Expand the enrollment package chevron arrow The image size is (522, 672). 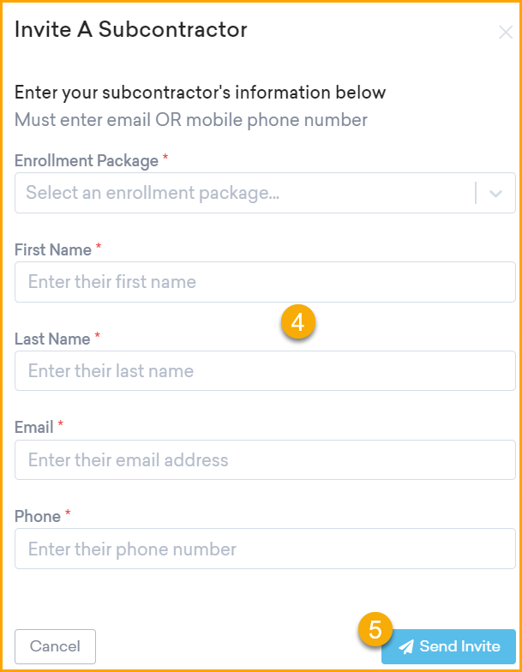click(x=495, y=194)
